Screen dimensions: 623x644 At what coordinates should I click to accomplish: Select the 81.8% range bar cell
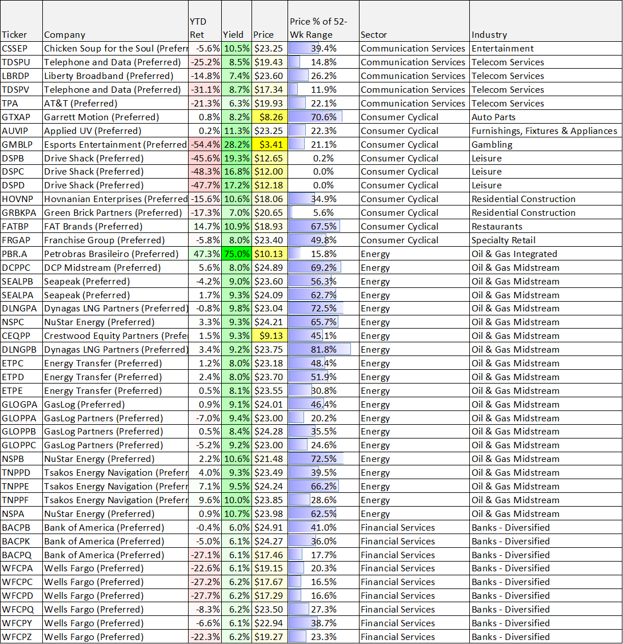[x=324, y=350]
